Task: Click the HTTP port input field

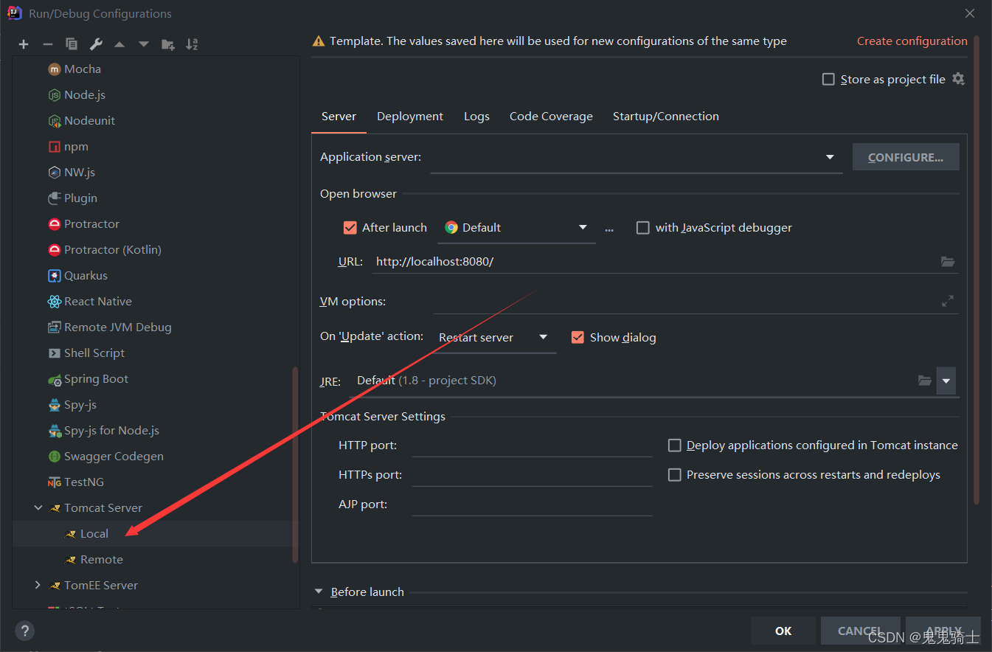Action: (532, 445)
